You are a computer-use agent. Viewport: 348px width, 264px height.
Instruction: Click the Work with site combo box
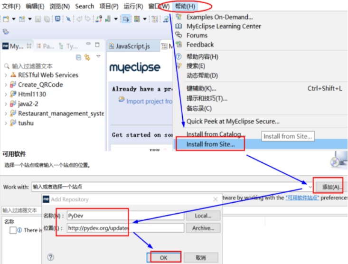click(172, 187)
